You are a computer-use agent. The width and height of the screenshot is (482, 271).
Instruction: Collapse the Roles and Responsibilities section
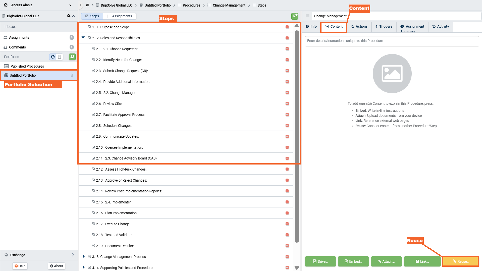pyautogui.click(x=83, y=38)
